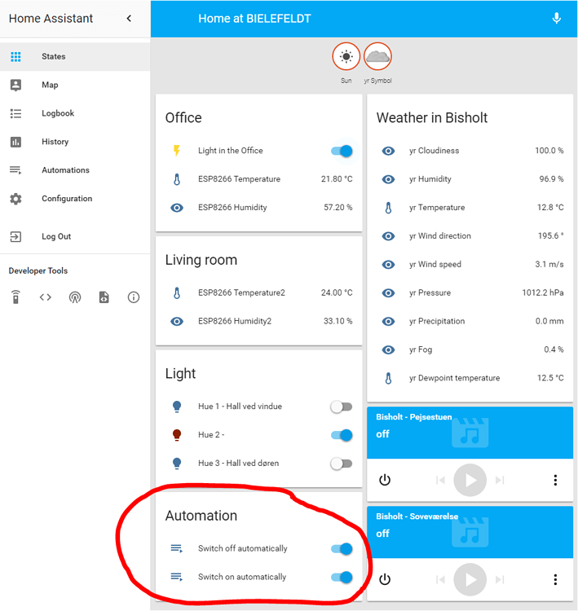Image resolution: width=578 pixels, height=611 pixels.
Task: Click the Configuration gear icon
Action: coord(15,199)
